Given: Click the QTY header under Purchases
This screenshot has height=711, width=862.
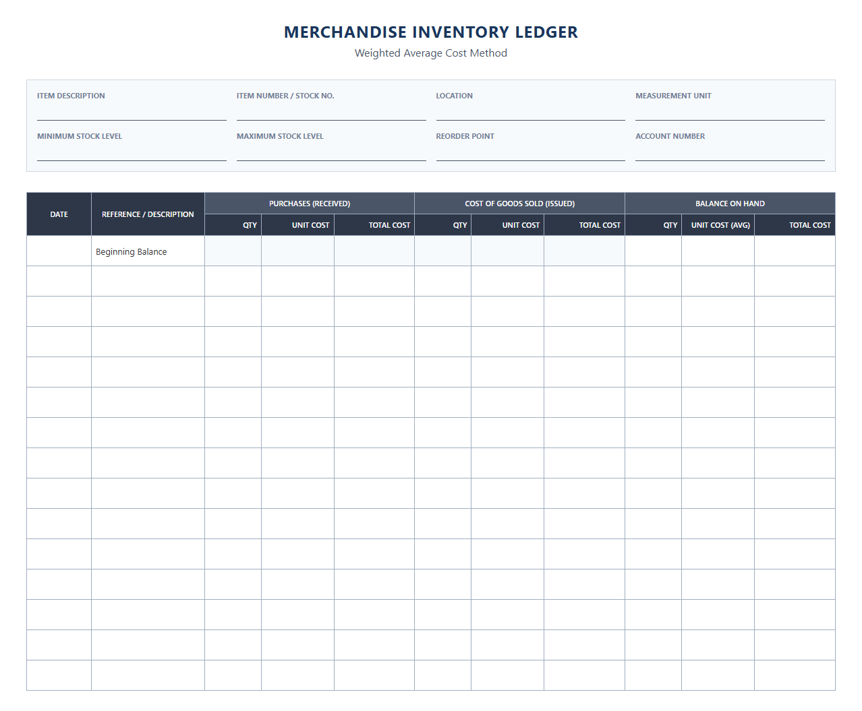Looking at the screenshot, I should pyautogui.click(x=233, y=225).
